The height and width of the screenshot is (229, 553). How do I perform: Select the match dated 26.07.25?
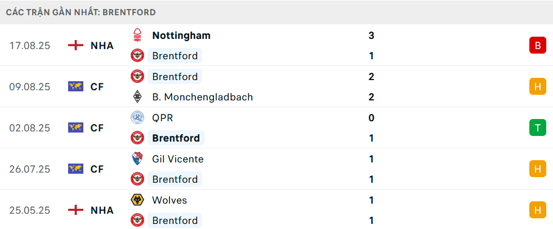click(x=30, y=169)
